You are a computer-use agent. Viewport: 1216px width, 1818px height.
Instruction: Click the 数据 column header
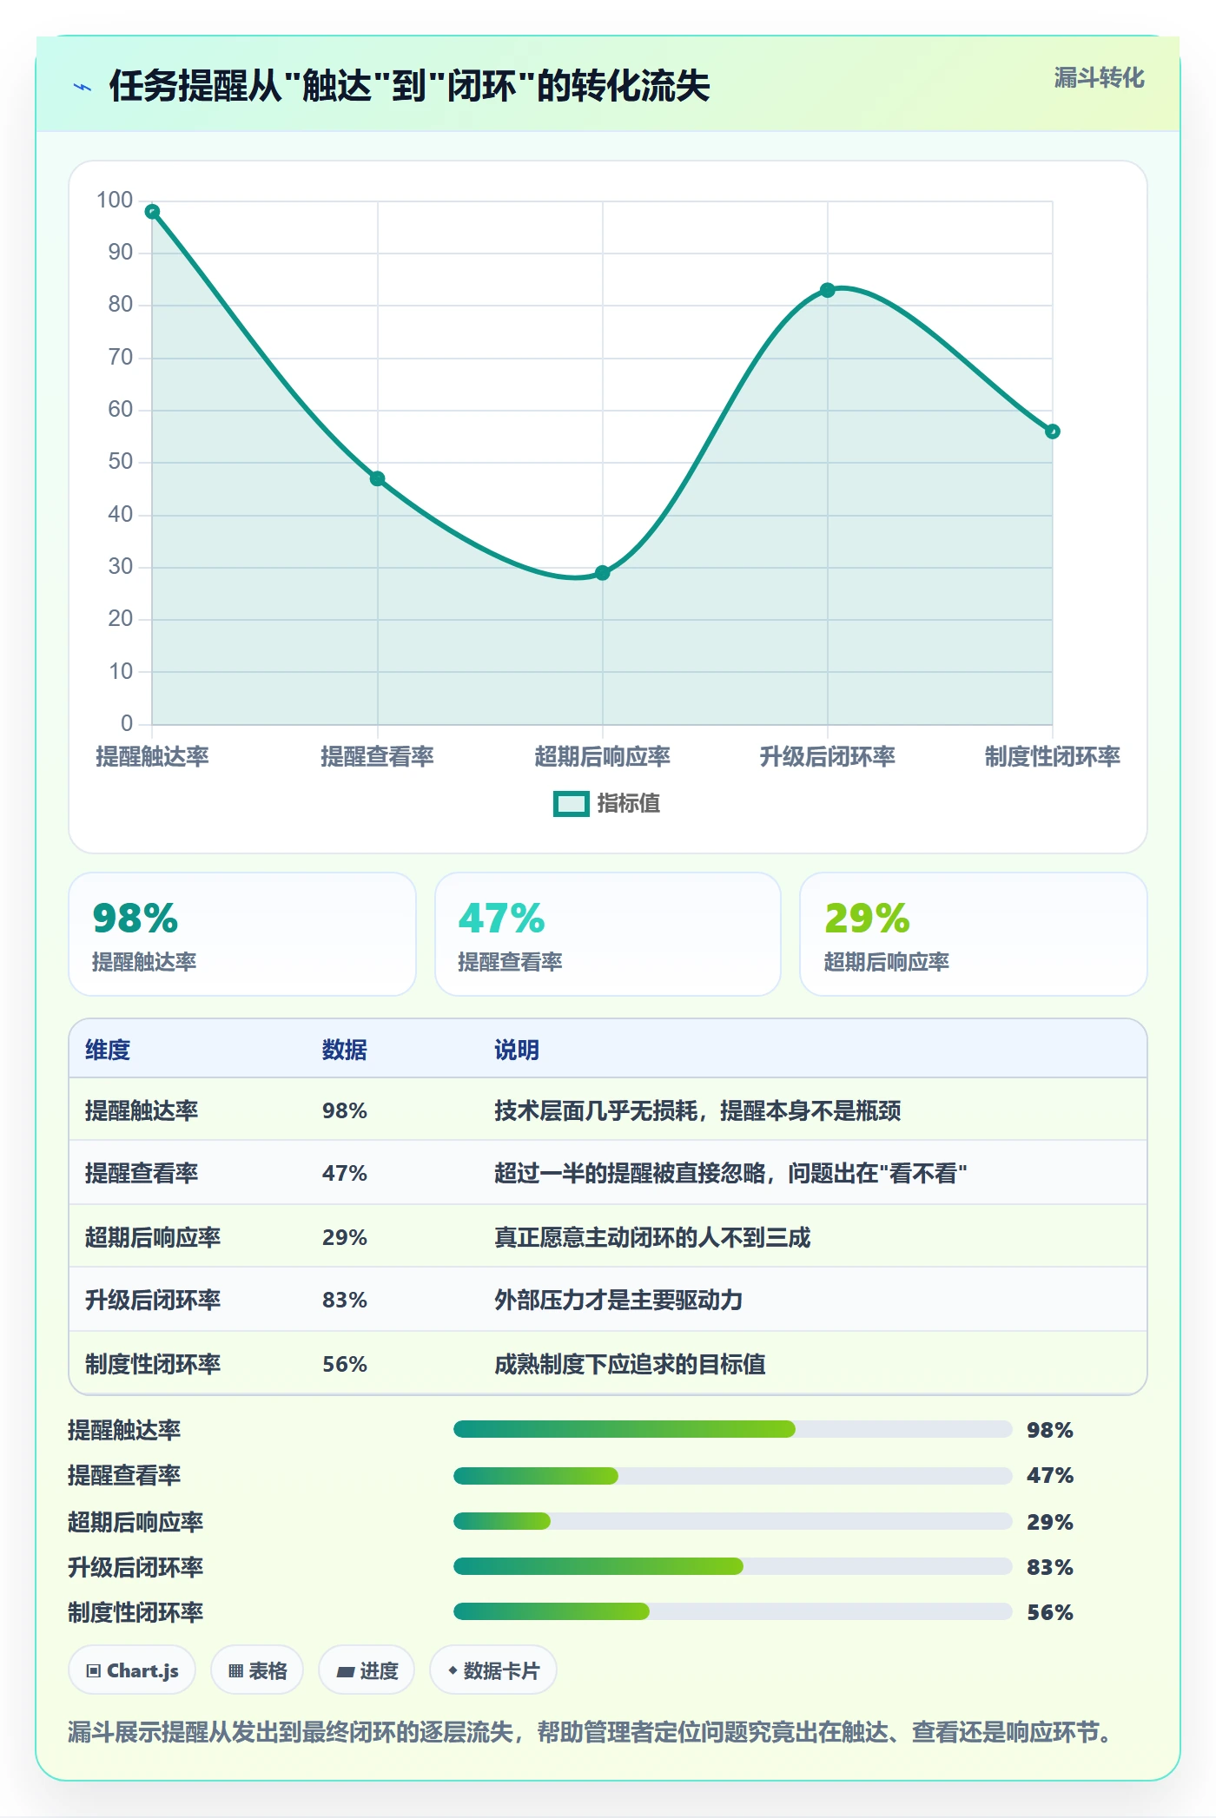click(345, 1050)
